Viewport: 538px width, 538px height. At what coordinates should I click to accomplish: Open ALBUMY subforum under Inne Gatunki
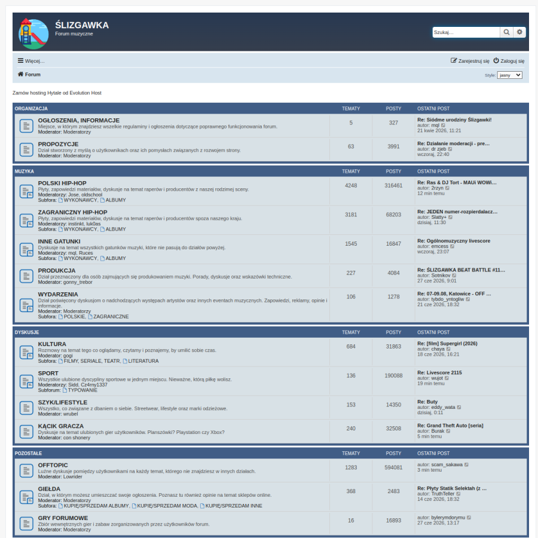(x=115, y=258)
